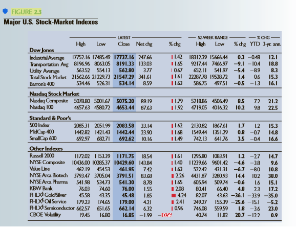Select the close value 21547.29

(x=124, y=77)
